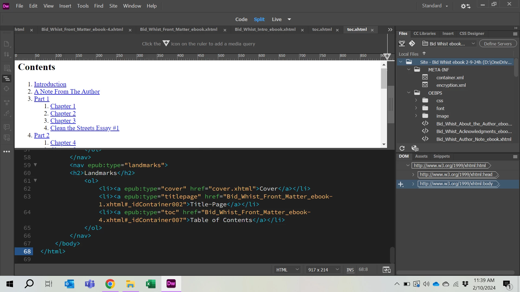Click the Connect to Remote Server icon
Screen dimensions: 520x292
[402, 44]
